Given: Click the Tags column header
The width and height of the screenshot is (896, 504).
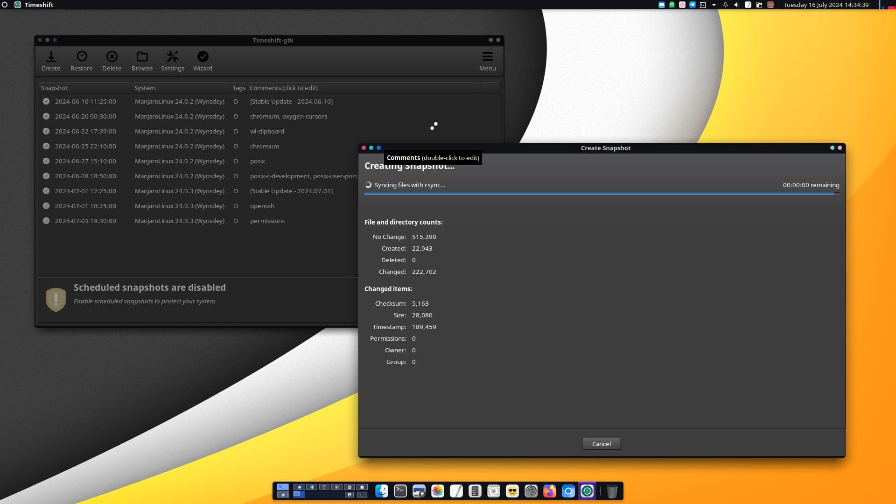Looking at the screenshot, I should (x=239, y=88).
